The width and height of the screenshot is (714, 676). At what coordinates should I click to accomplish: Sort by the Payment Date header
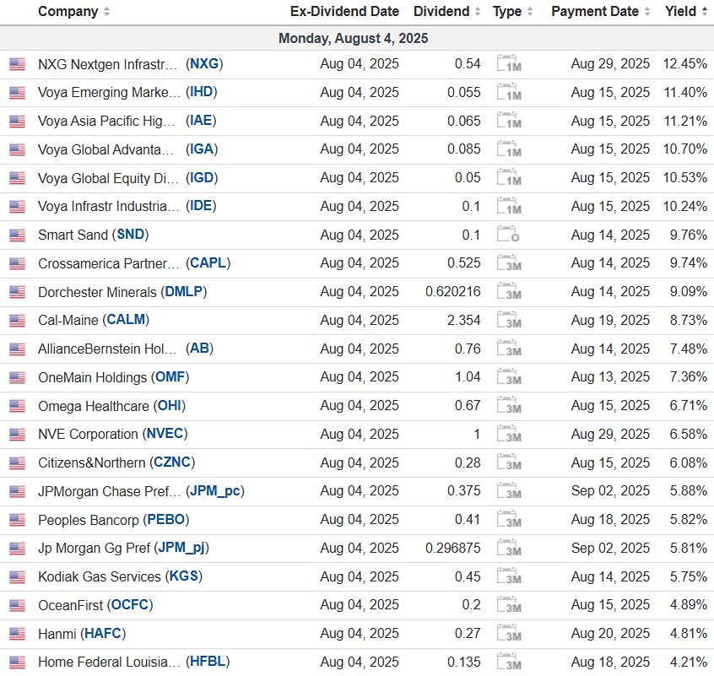(x=600, y=12)
